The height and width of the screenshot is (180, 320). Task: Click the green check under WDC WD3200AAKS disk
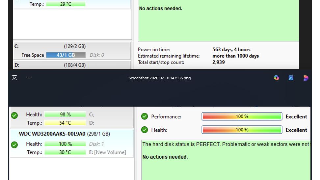[x=14, y=145]
